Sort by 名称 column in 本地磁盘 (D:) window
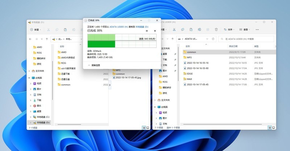The image size is (290, 151). [x=62, y=47]
